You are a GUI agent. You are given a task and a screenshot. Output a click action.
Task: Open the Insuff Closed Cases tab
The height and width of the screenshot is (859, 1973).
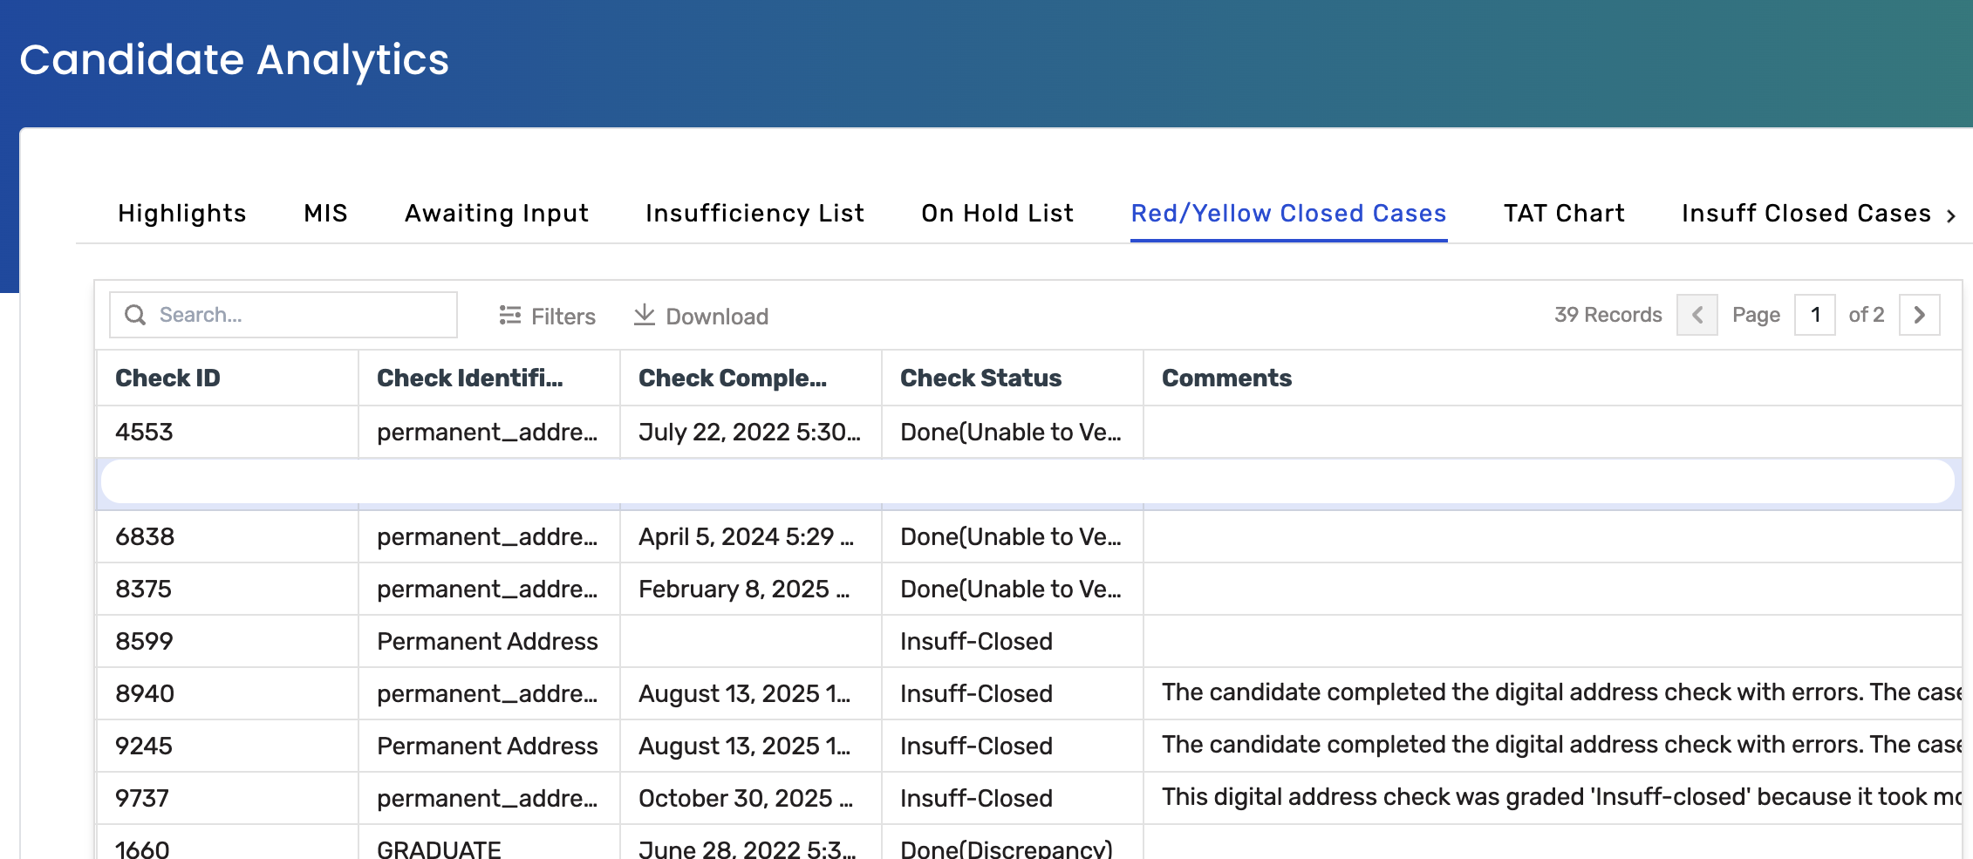pyautogui.click(x=1806, y=214)
